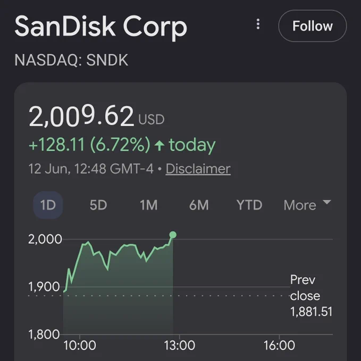Open the Disclaimer link

pyautogui.click(x=198, y=169)
